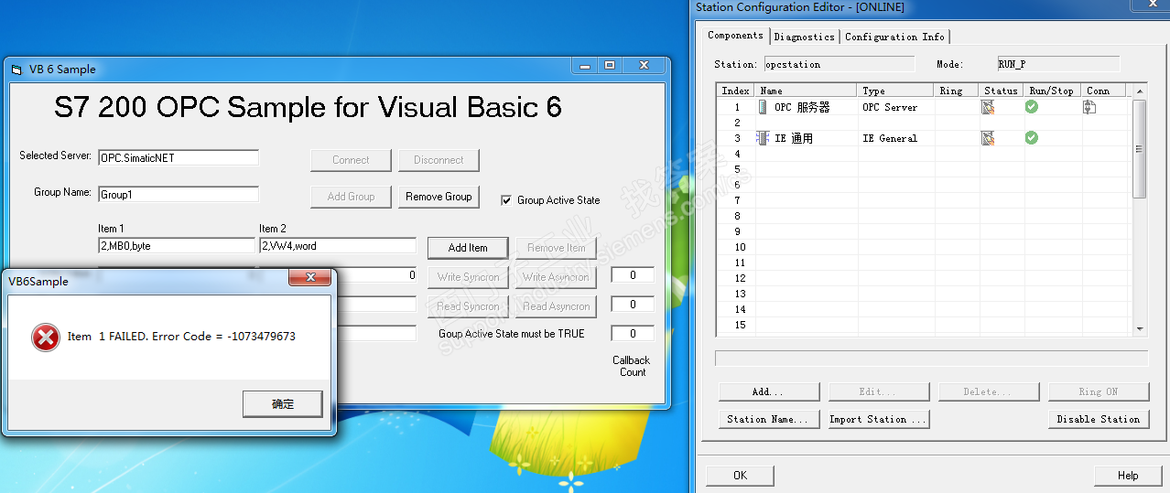Click the disabled Disconnect button
Screen dimensions: 1170x493
439,160
